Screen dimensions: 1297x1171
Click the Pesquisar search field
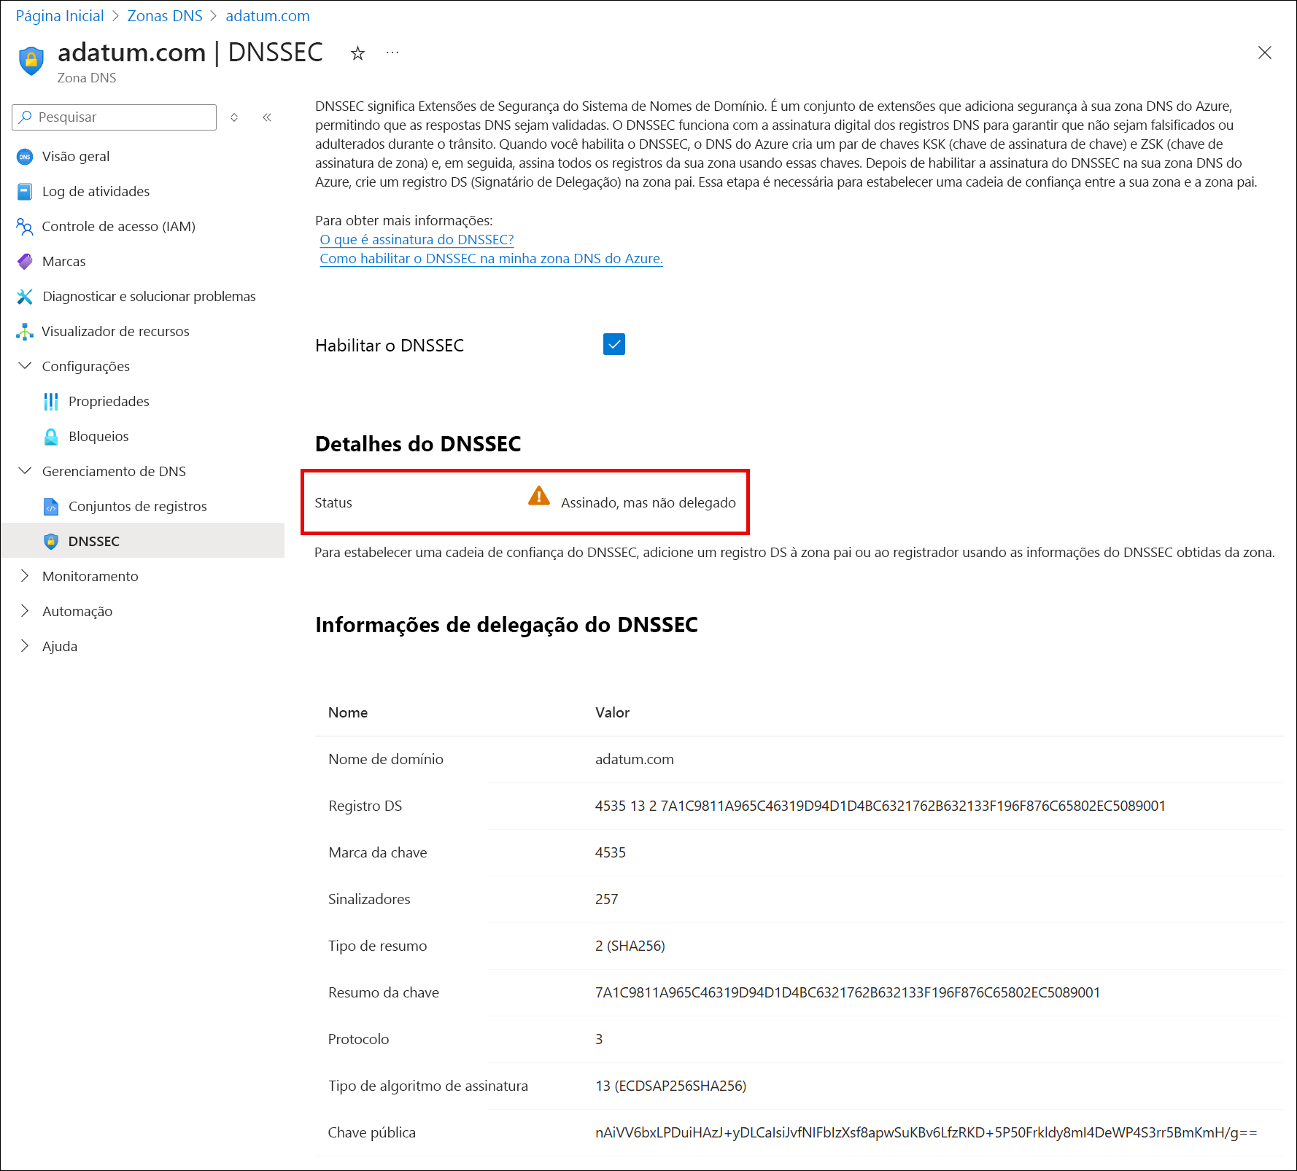pyautogui.click(x=115, y=117)
